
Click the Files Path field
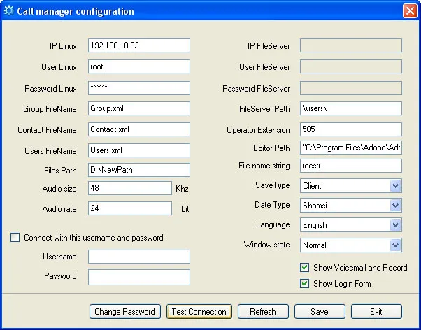click(x=139, y=170)
